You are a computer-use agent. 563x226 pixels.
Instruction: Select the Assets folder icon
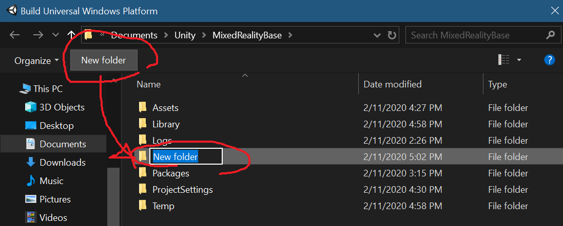[143, 107]
